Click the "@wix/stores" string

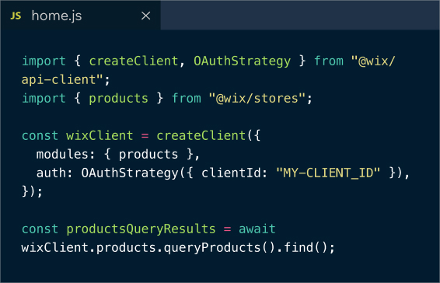257,98
